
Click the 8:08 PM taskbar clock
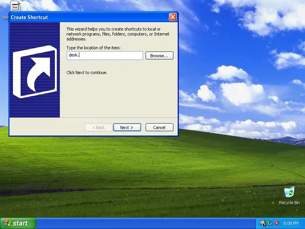[291, 223]
